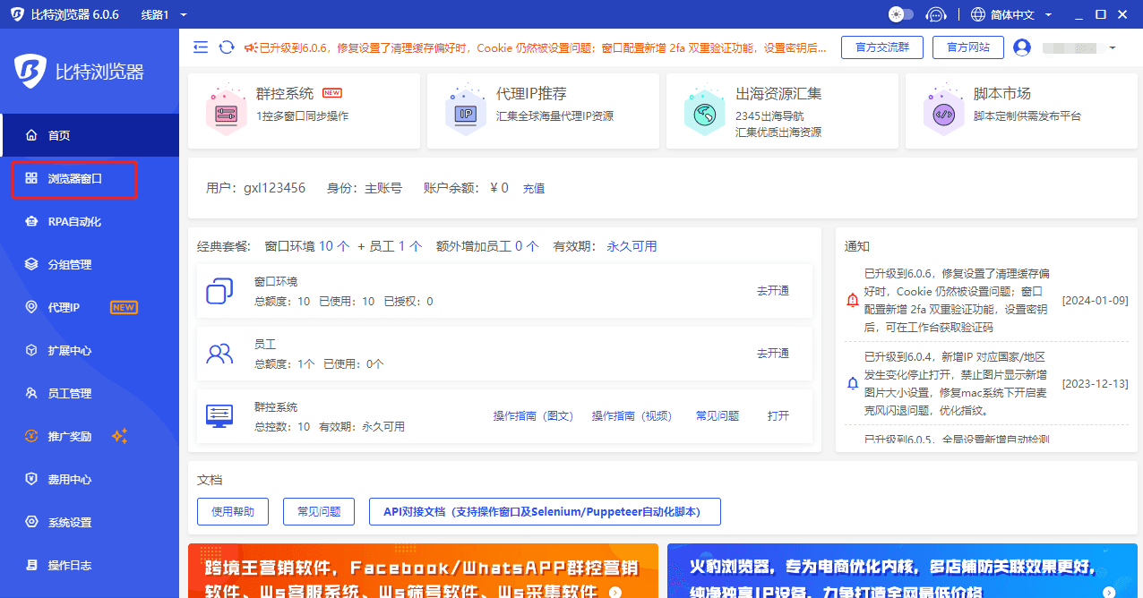Viewport: 1143px width, 598px height.
Task: Click the layers icon beside 分组管理
Action: point(31,264)
